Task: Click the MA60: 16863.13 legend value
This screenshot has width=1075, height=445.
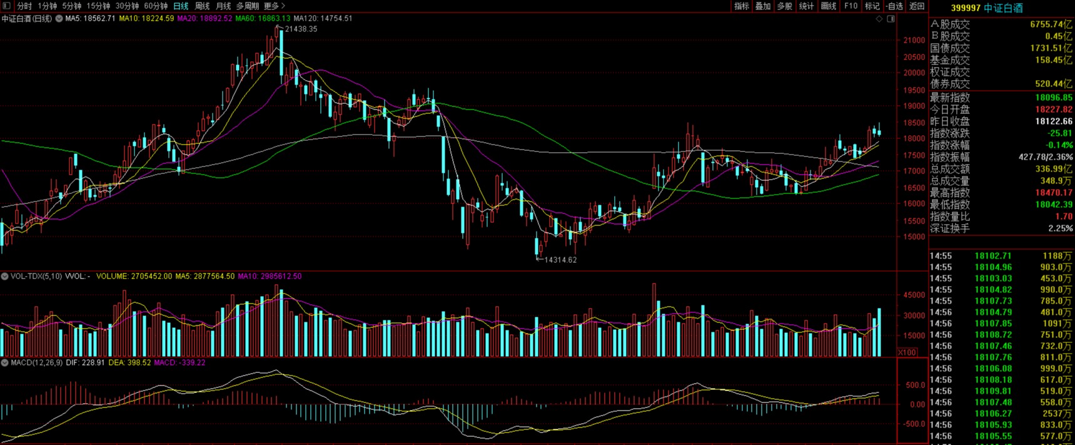Action: (263, 19)
